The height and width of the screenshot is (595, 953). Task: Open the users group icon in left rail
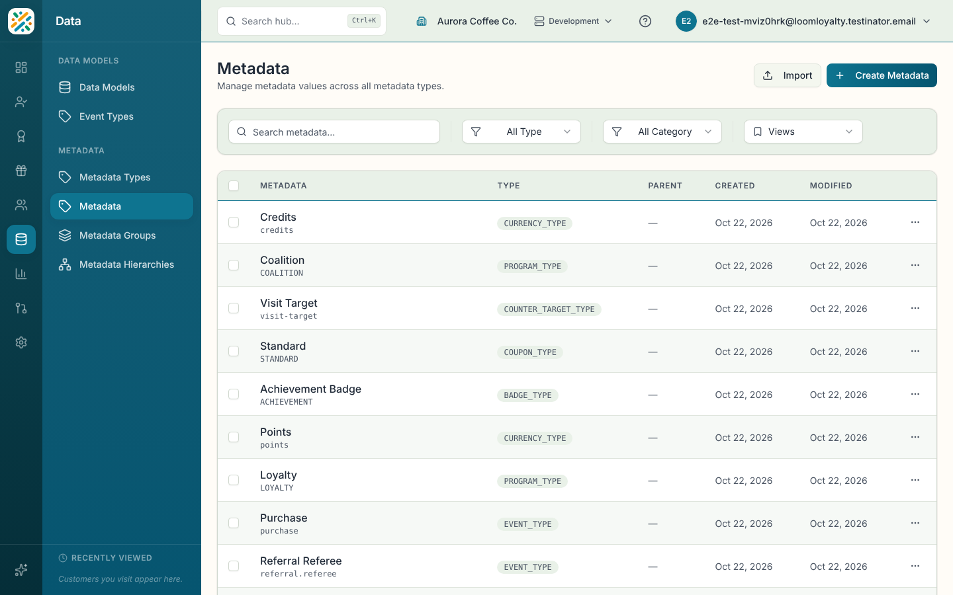[x=21, y=205]
